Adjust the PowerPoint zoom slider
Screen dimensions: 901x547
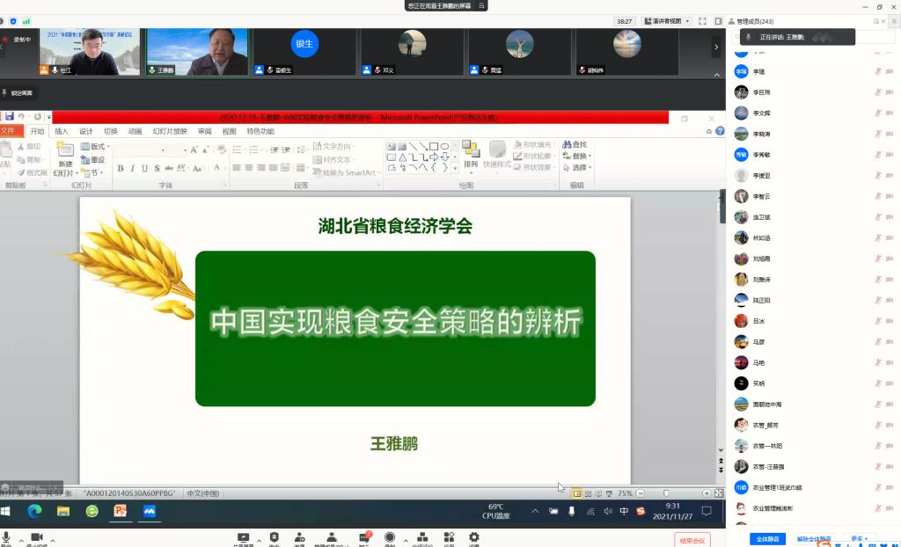click(666, 493)
